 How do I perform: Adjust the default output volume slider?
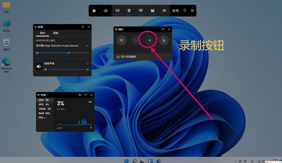65,53
